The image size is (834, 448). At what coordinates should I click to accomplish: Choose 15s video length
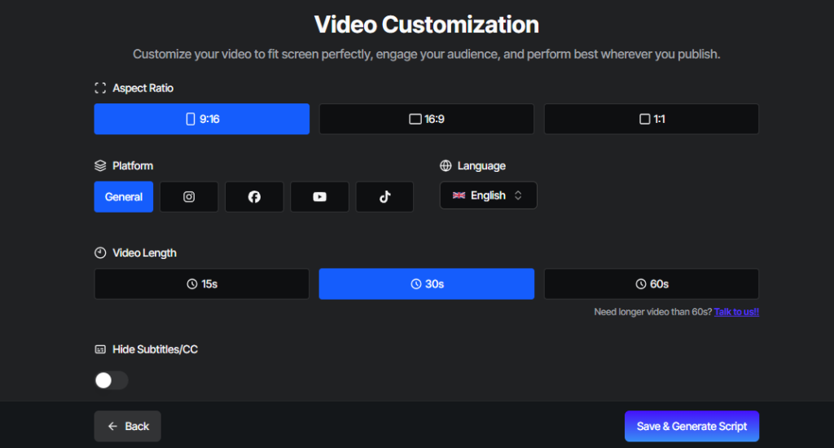tap(202, 284)
